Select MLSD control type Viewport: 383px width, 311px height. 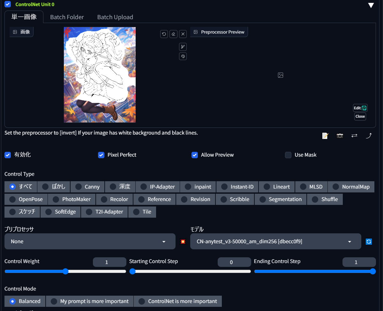click(311, 187)
